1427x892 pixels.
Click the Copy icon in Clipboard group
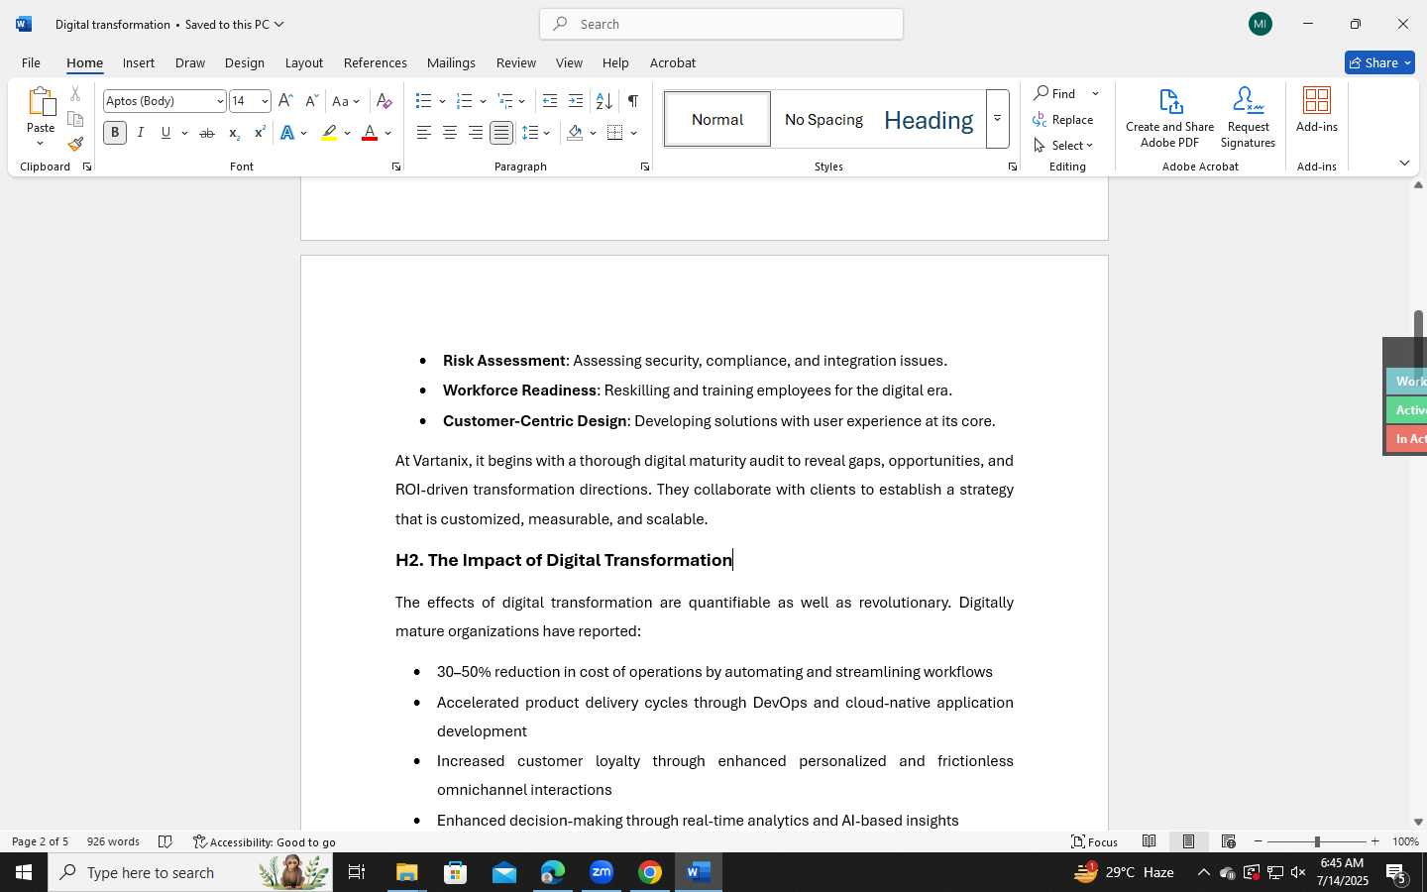click(75, 119)
